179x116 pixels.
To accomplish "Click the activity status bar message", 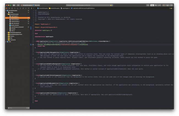I will pos(78,5).
